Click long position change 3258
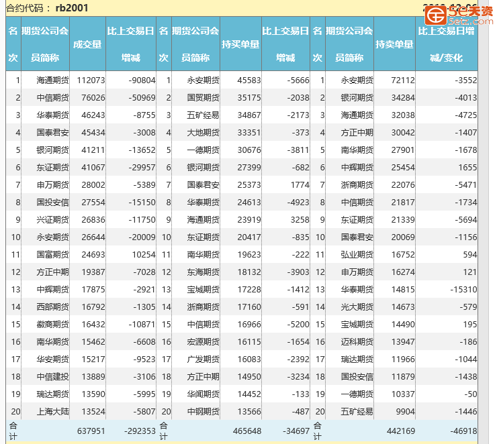This screenshot has width=497, height=444. tap(300, 219)
